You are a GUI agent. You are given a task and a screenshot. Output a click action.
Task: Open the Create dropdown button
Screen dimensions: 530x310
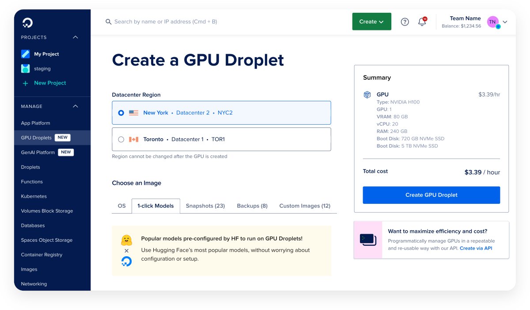[371, 22]
